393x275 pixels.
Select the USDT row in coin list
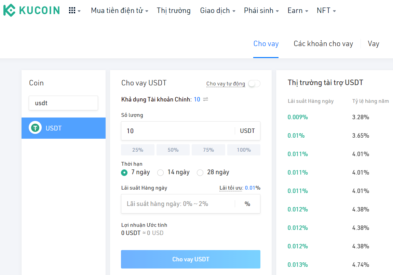[64, 128]
